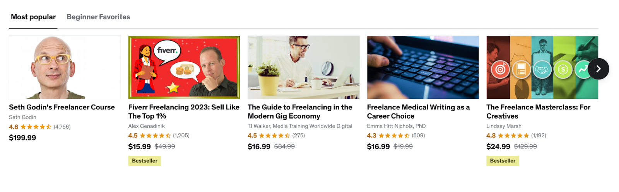Image resolution: width=619 pixels, height=192 pixels.
Task: Click the Bestseller badge under Masterclass course
Action: point(503,161)
